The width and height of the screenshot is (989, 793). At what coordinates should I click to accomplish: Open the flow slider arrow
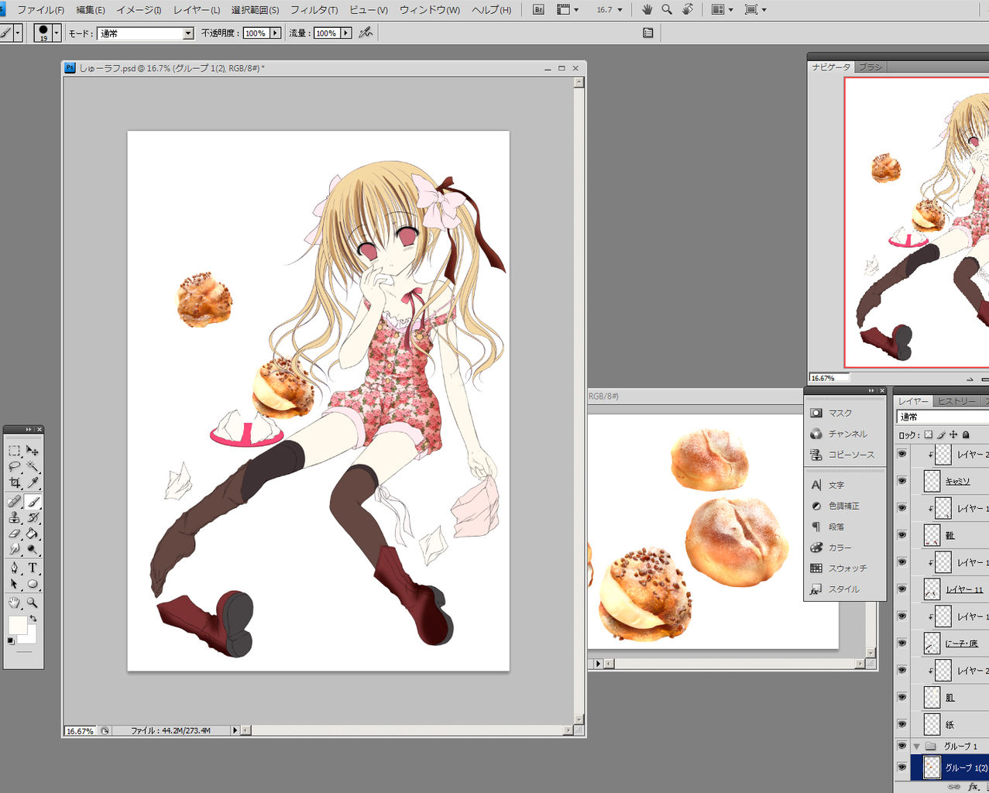tap(346, 33)
